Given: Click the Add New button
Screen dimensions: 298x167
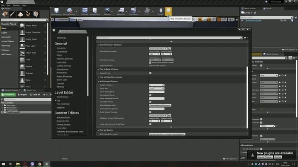Looking at the screenshot, I should point(8,95).
